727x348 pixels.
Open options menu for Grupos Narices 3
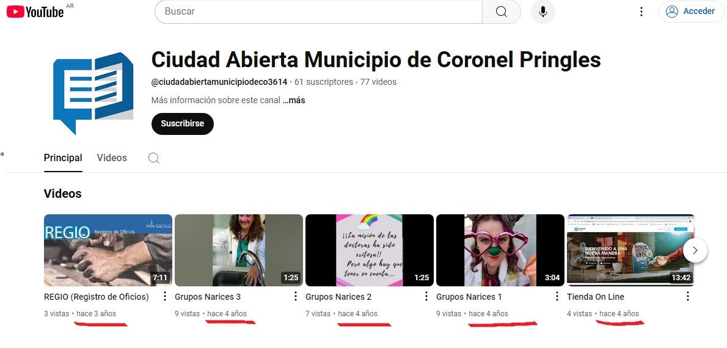tap(295, 297)
